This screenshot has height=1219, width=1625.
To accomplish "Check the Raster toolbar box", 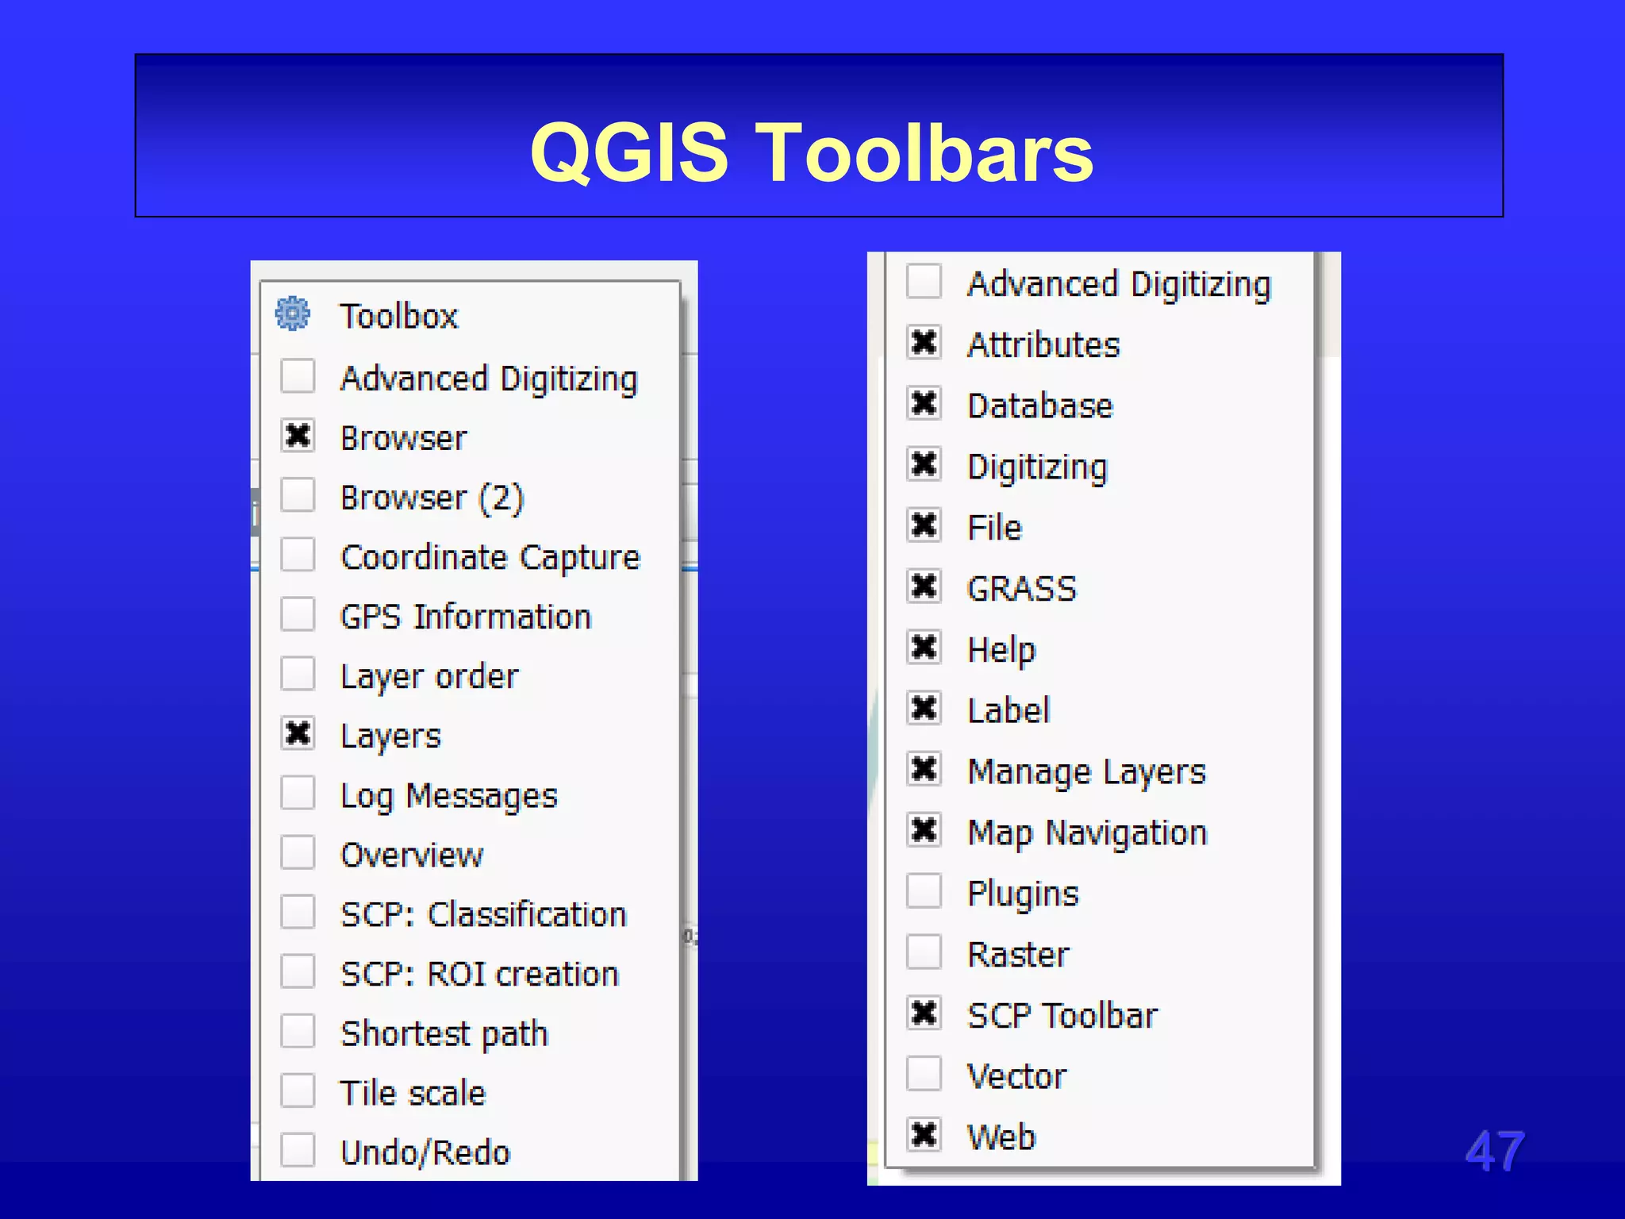I will [924, 952].
